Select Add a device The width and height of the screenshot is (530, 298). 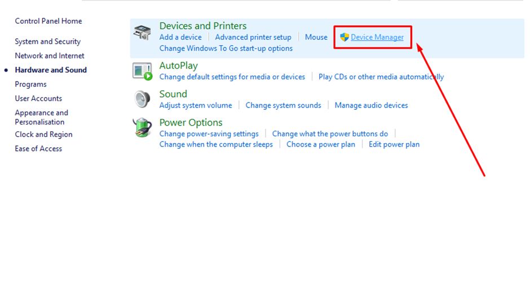[x=180, y=37]
